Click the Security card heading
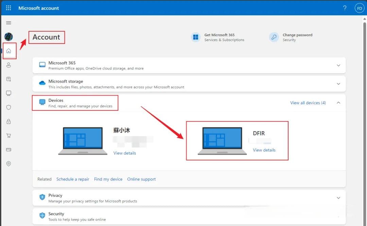This screenshot has width=367, height=226. click(56, 214)
